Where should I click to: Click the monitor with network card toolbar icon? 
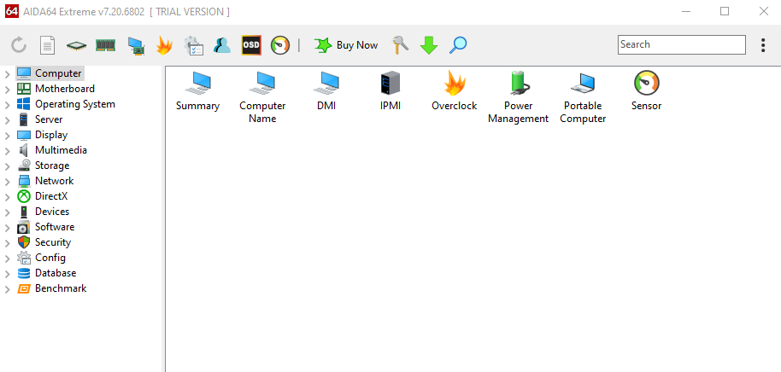(136, 45)
